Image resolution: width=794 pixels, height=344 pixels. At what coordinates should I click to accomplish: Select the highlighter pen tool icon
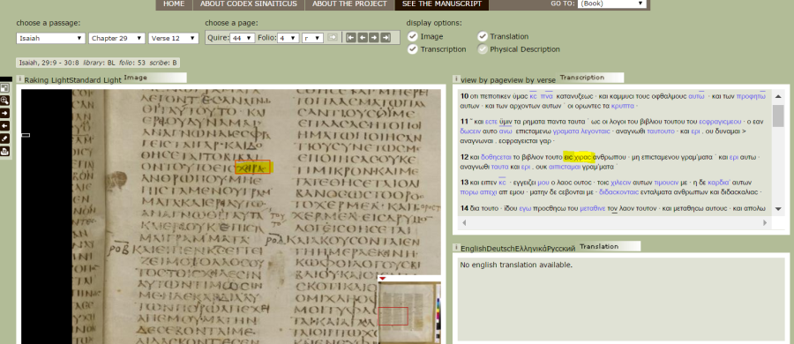5,138
